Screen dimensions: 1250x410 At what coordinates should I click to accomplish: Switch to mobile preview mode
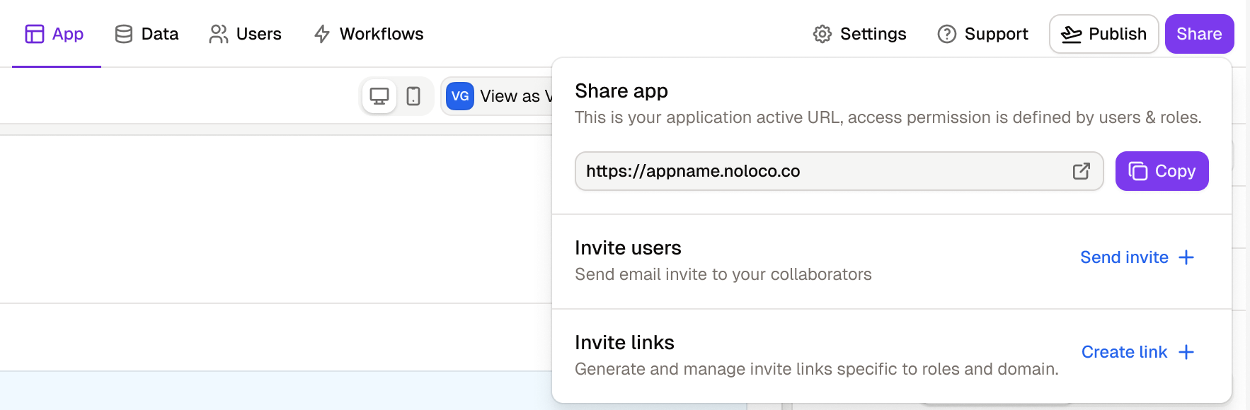tap(413, 96)
